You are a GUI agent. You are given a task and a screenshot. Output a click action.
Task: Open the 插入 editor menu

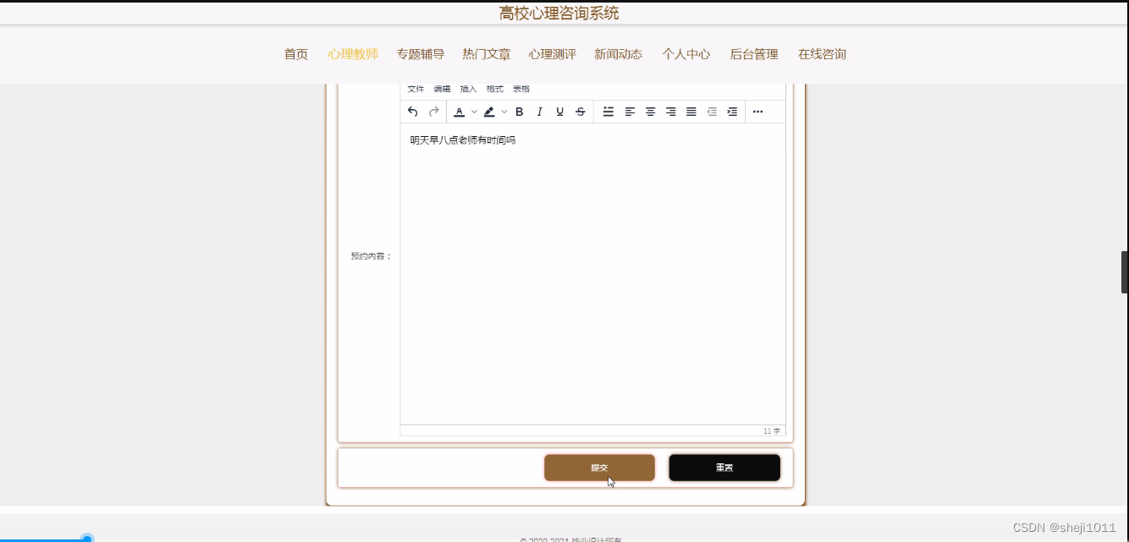pyautogui.click(x=468, y=89)
